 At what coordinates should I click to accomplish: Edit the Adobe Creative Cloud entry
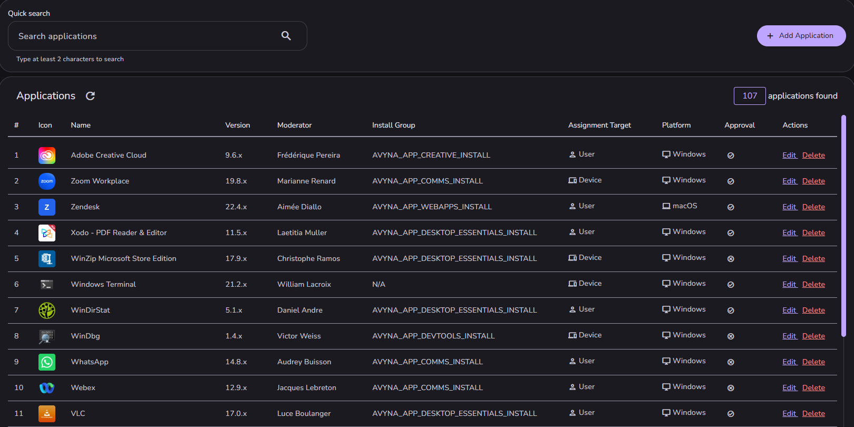(789, 156)
